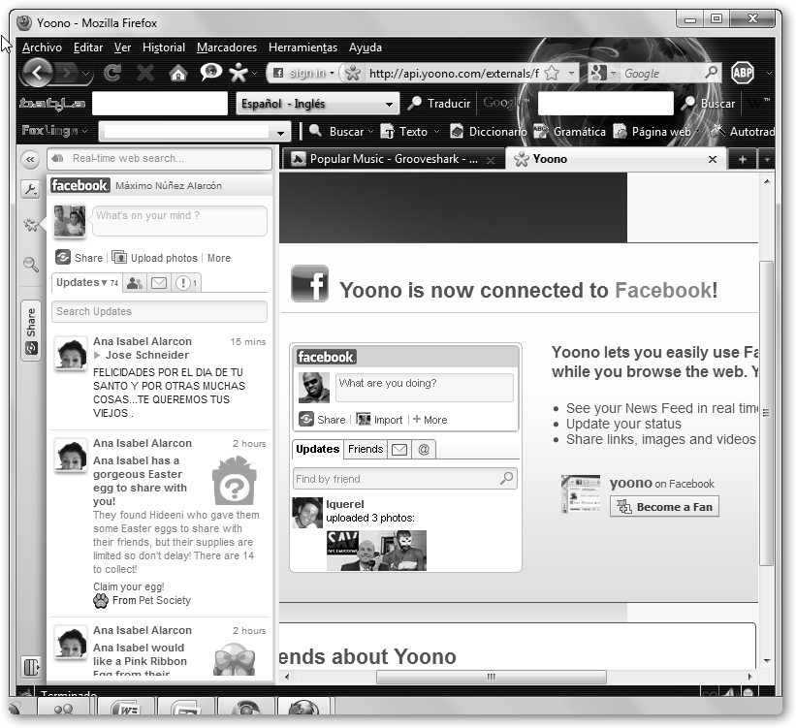Click the Adblock Plus ABP icon
796x728 pixels.
pos(743,74)
